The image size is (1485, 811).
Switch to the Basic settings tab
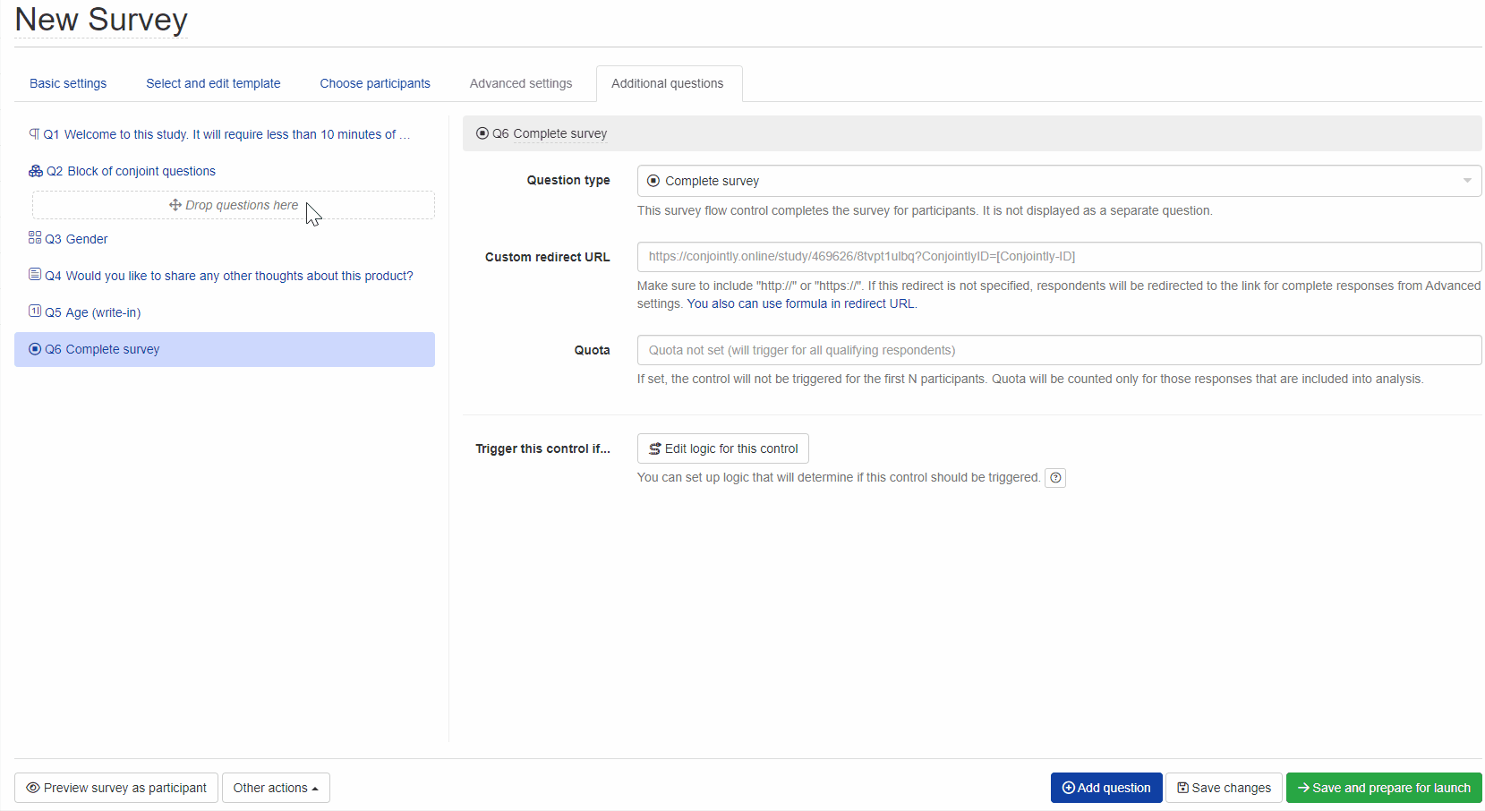68,83
